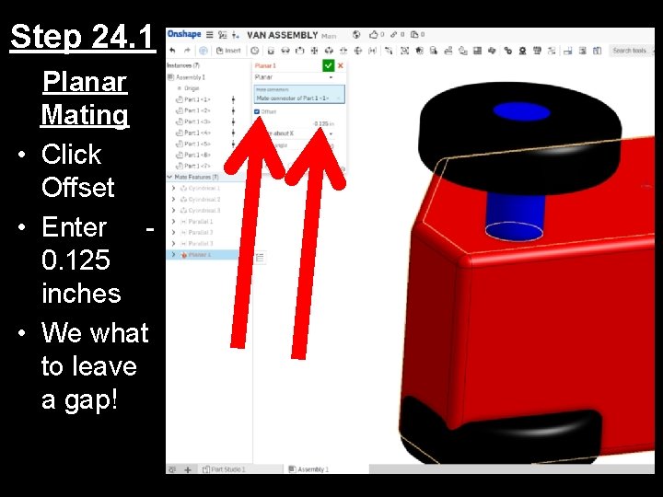This screenshot has width=663, height=497.
Task: Click the plus icon to add a tab
Action: tap(188, 469)
